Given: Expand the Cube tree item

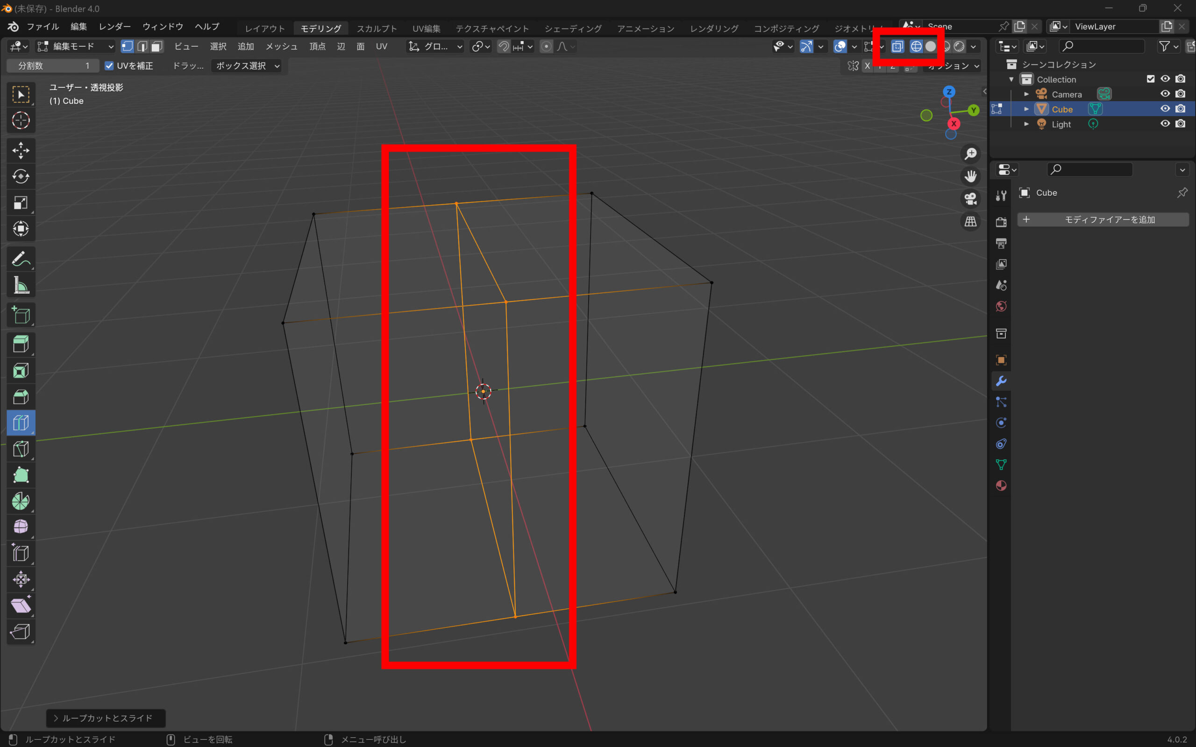Looking at the screenshot, I should 1026,109.
